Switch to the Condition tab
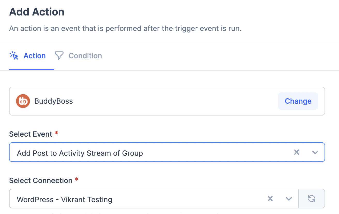The width and height of the screenshot is (339, 214). point(85,56)
